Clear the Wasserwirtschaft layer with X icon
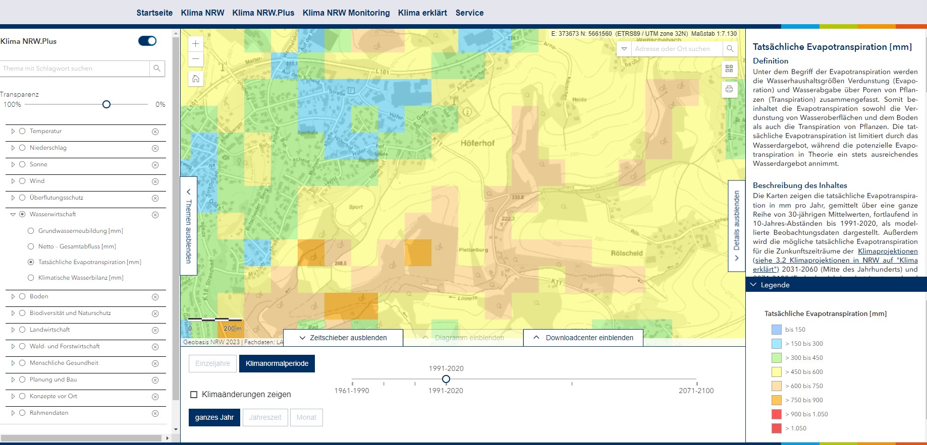Viewport: 927px width, 445px height. pos(155,215)
